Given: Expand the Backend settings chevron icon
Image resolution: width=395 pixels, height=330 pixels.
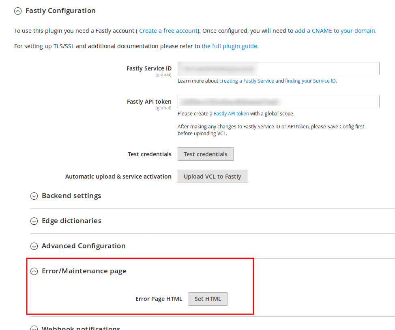Looking at the screenshot, I should [x=34, y=196].
